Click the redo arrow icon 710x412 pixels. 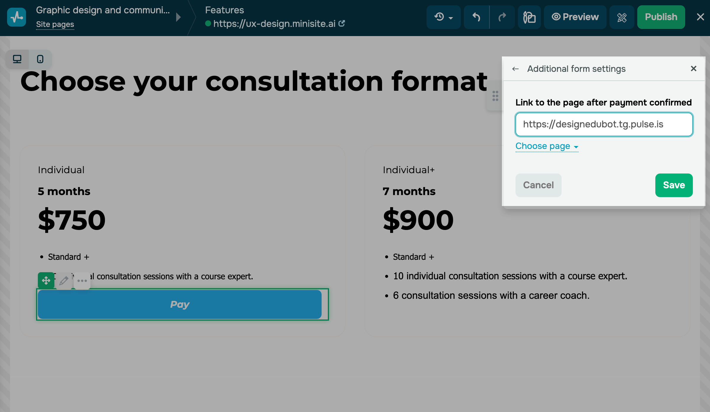502,17
